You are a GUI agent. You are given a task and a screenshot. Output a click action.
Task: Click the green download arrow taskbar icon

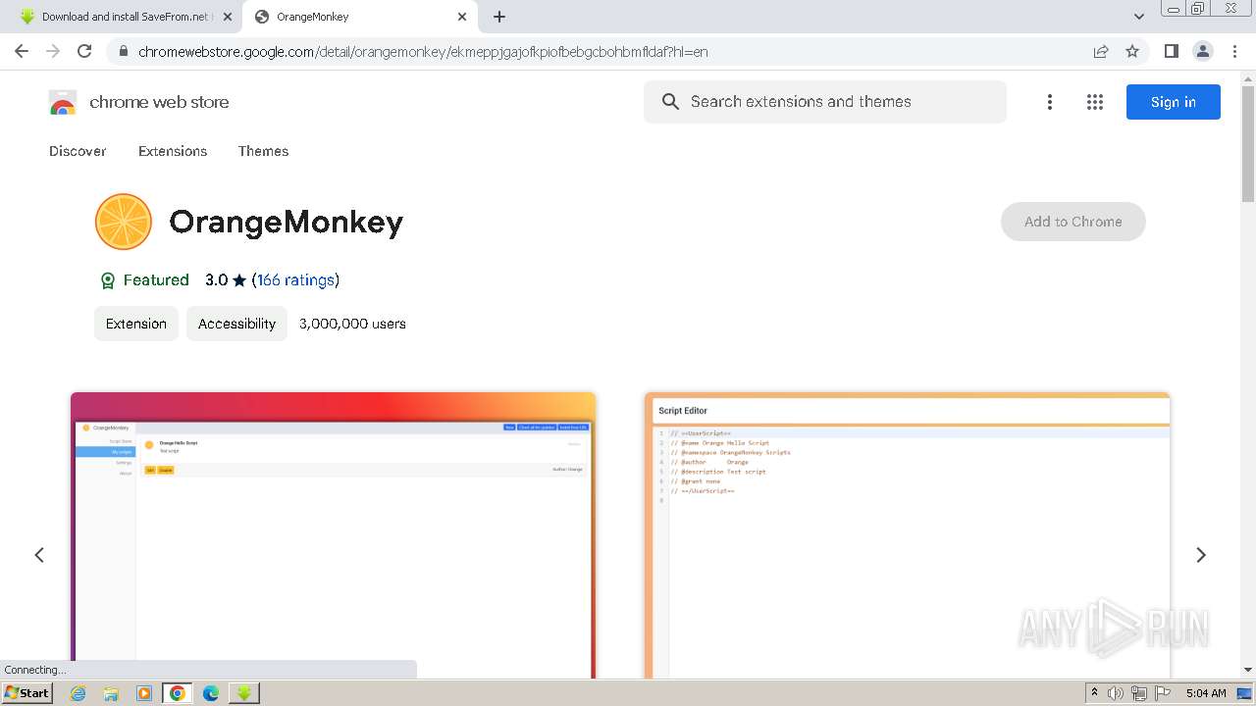(244, 692)
